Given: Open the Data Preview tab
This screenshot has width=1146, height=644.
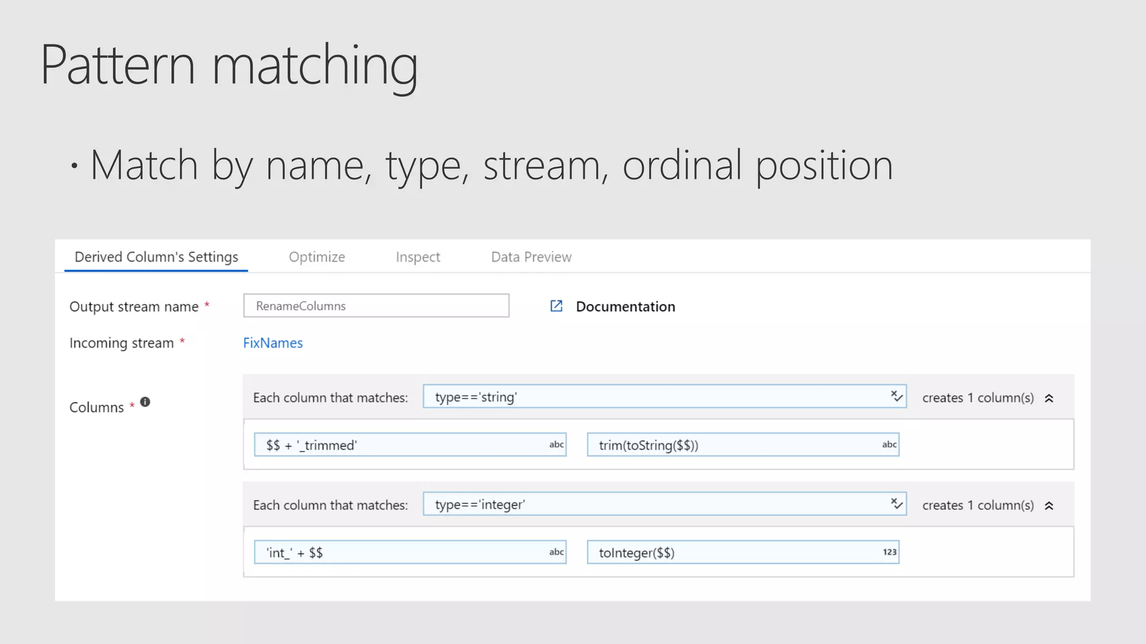Looking at the screenshot, I should [x=531, y=257].
